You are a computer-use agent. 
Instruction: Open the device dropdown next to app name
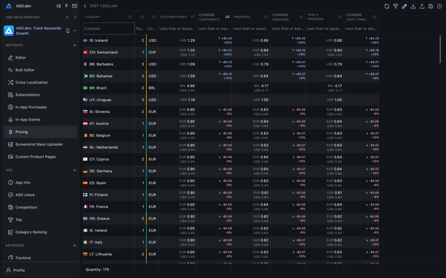coord(75,31)
